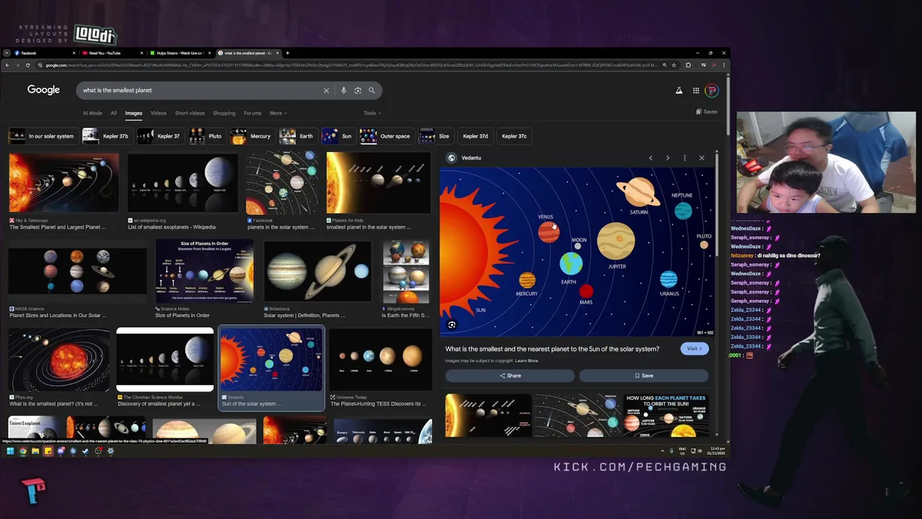Image resolution: width=922 pixels, height=519 pixels.
Task: Show hidden system tray icons
Action: [x=662, y=451]
